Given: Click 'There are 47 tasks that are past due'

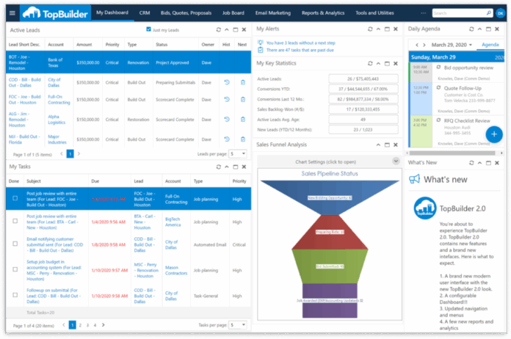Looking at the screenshot, I should pyautogui.click(x=300, y=50).
